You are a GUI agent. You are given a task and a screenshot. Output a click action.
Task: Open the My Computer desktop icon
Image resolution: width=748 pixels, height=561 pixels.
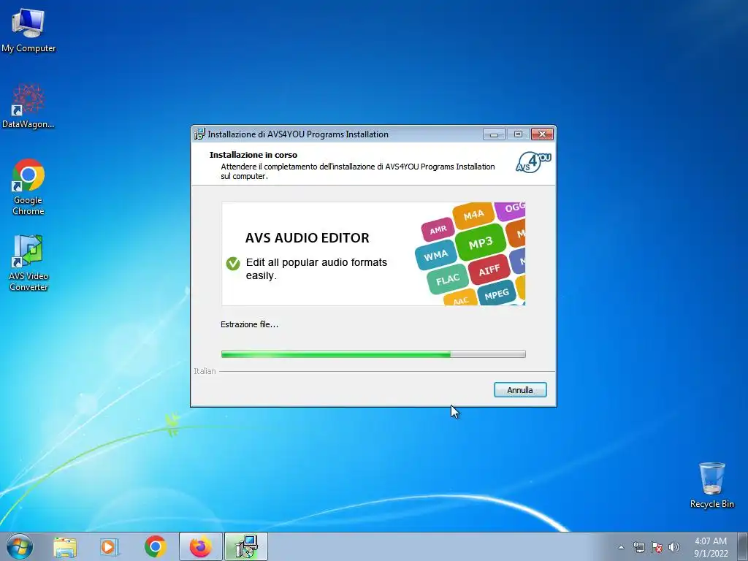click(28, 30)
